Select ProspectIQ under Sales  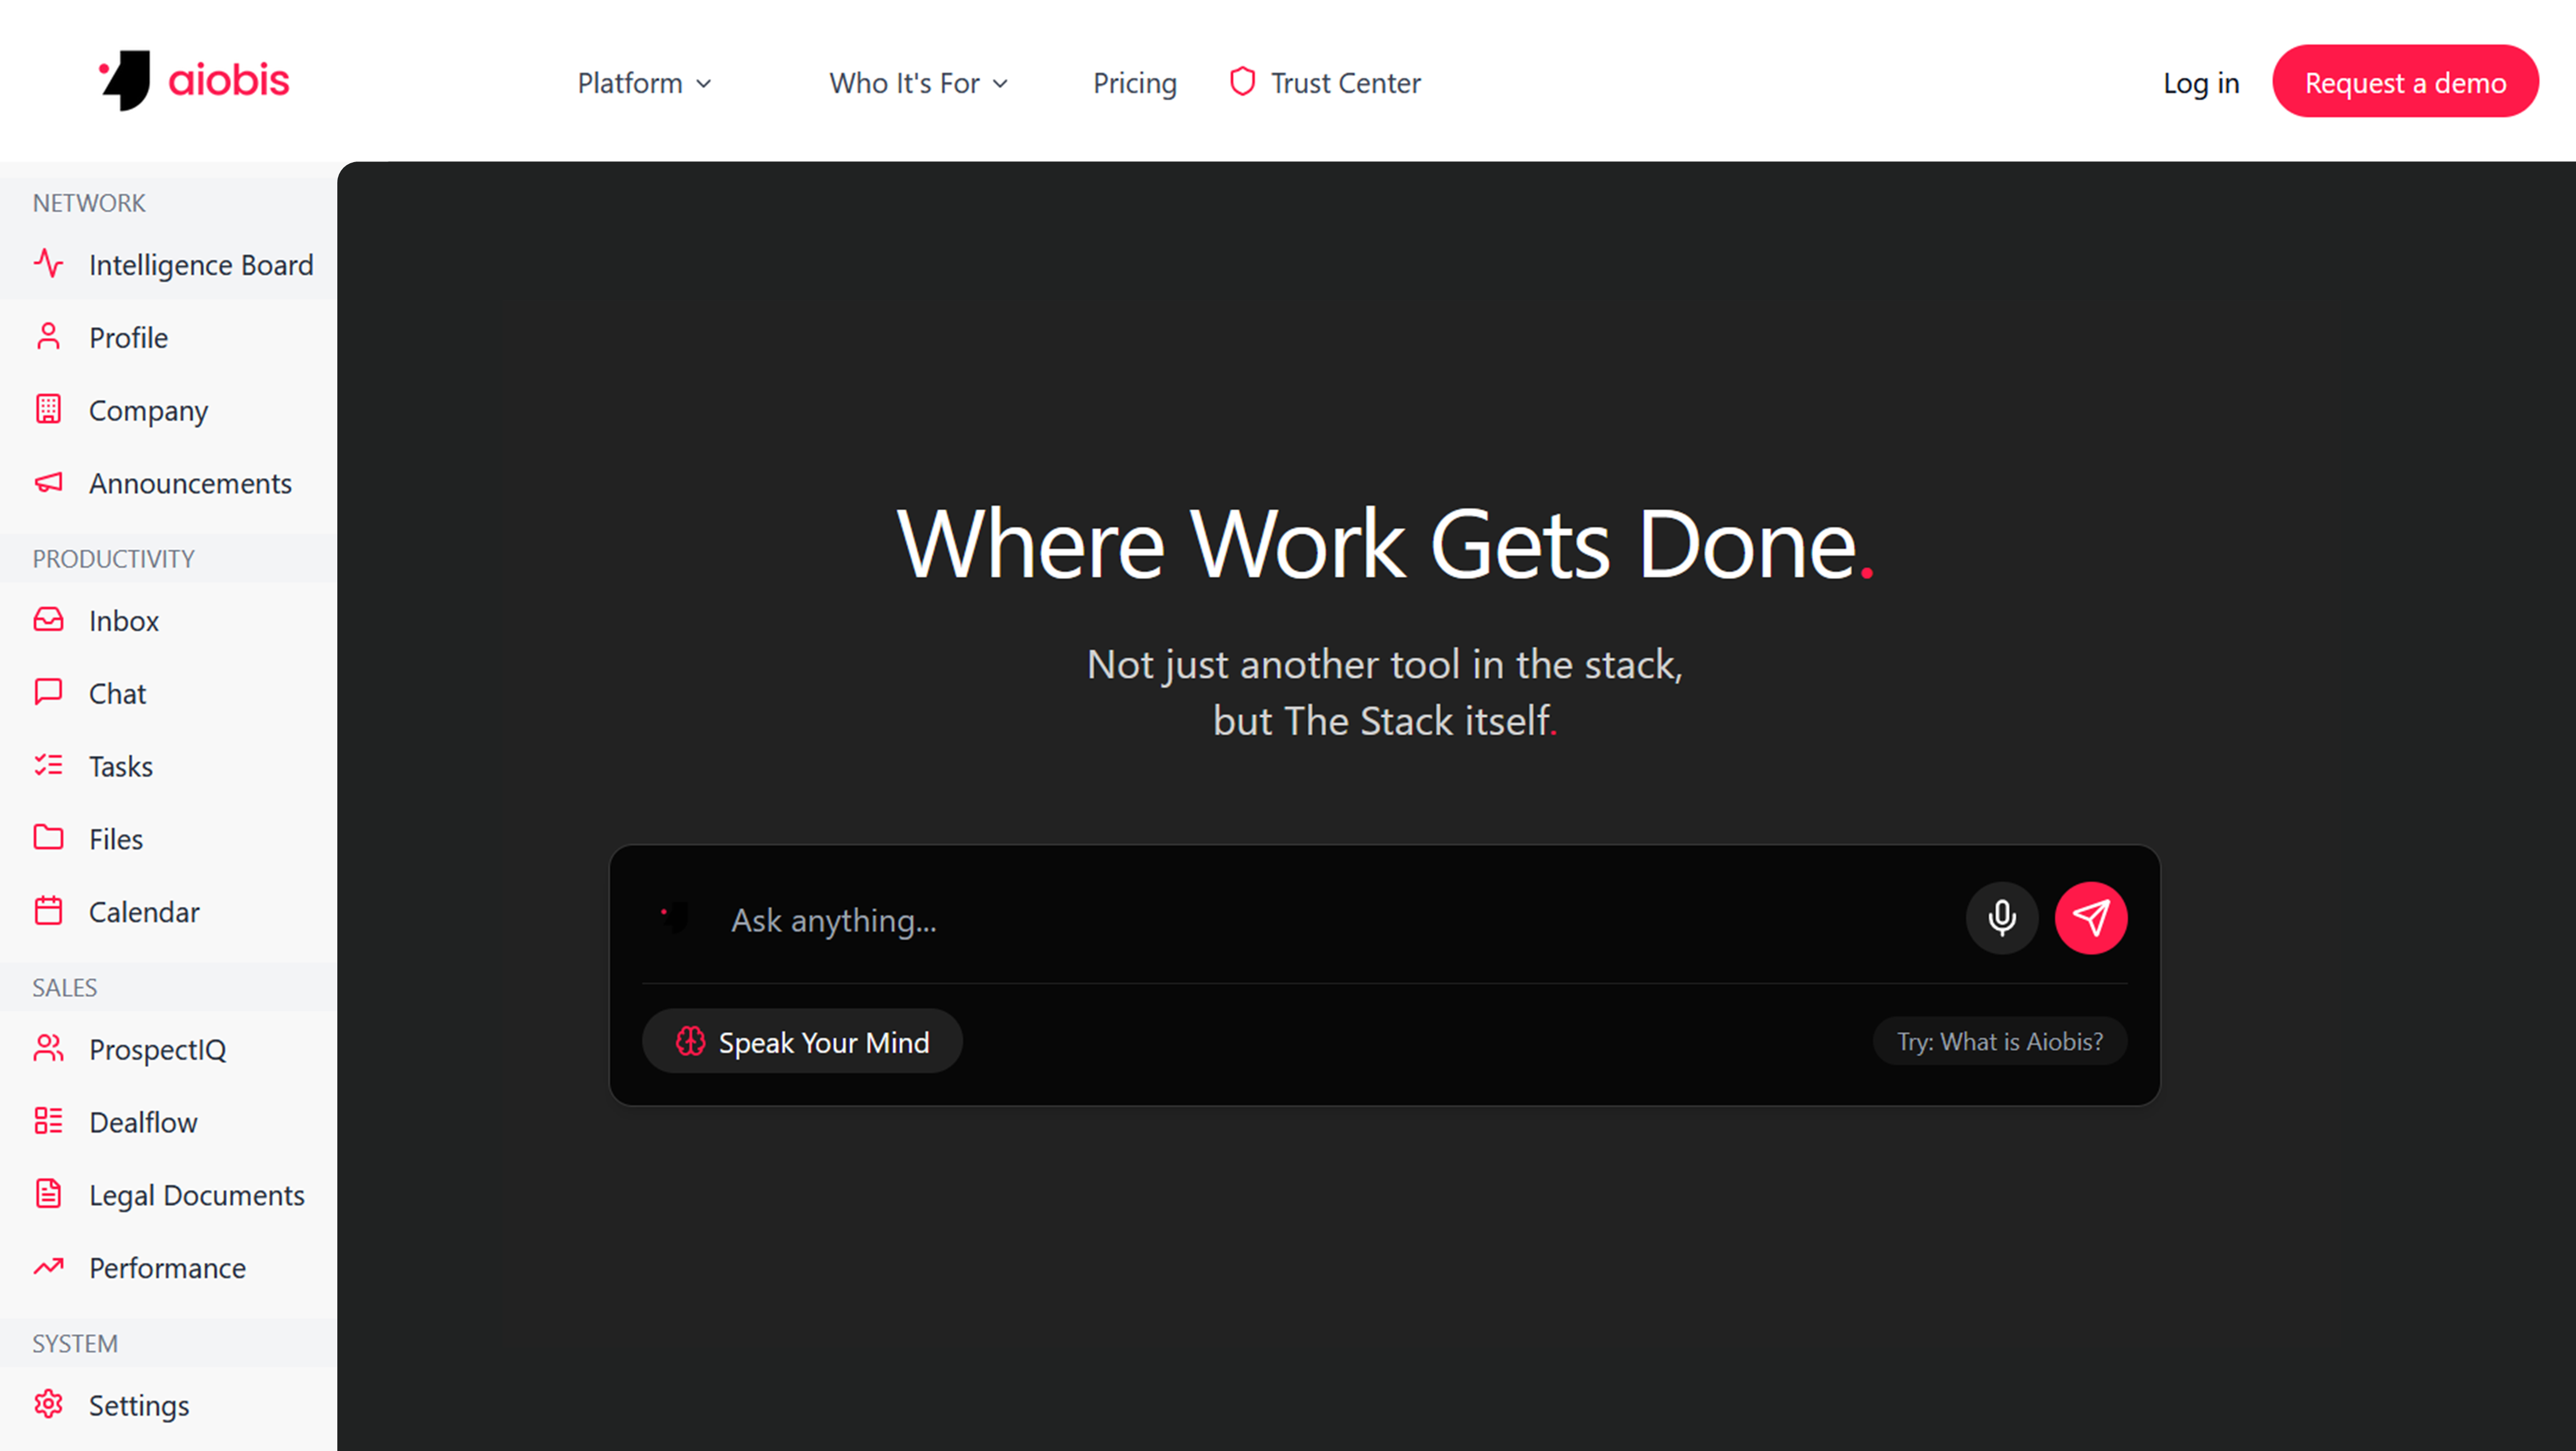pyautogui.click(x=169, y=1050)
